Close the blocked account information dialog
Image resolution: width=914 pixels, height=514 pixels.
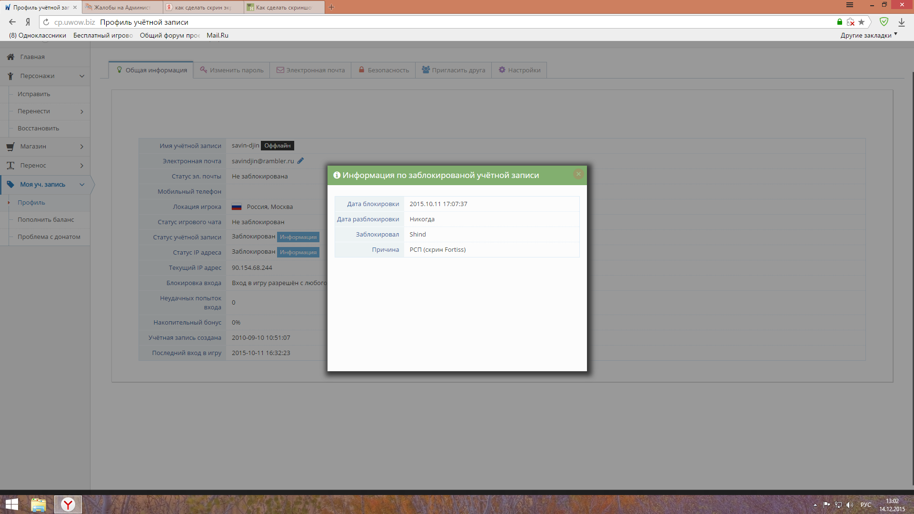578,174
